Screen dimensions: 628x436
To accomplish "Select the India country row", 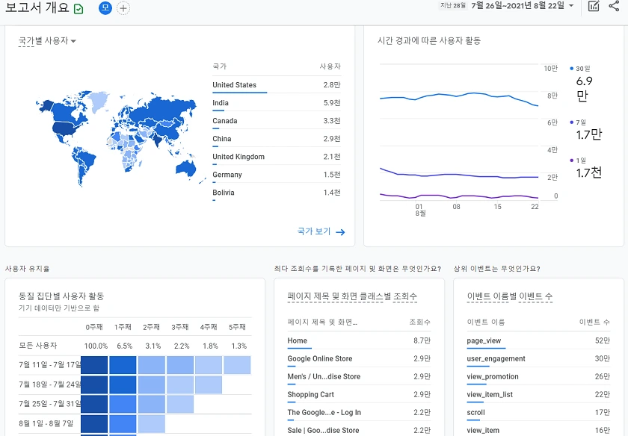I will (x=277, y=103).
